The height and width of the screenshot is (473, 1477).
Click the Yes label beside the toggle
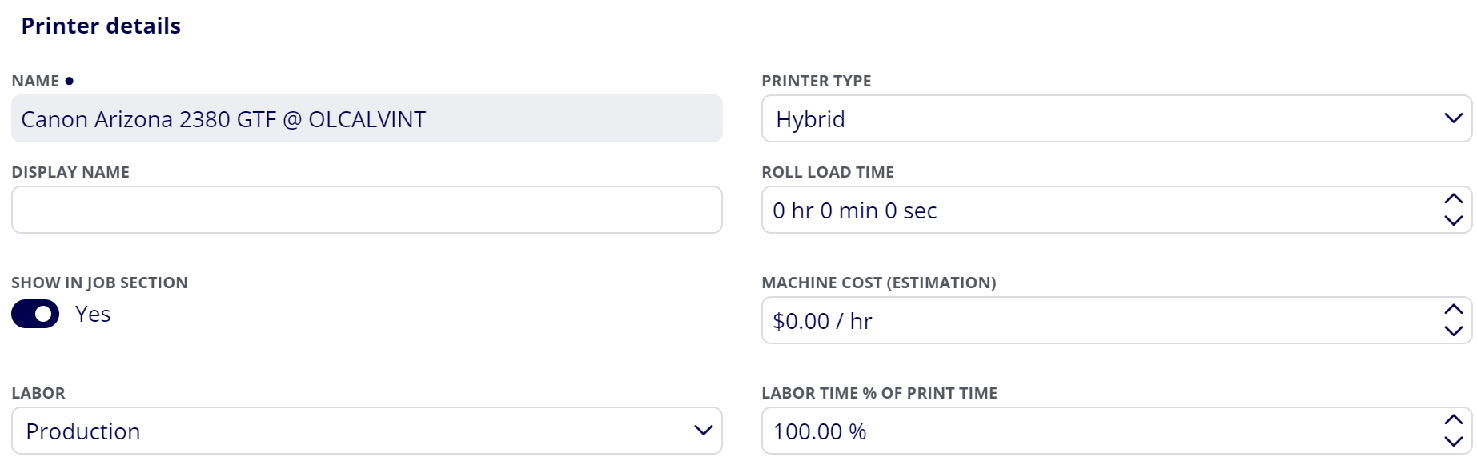93,314
